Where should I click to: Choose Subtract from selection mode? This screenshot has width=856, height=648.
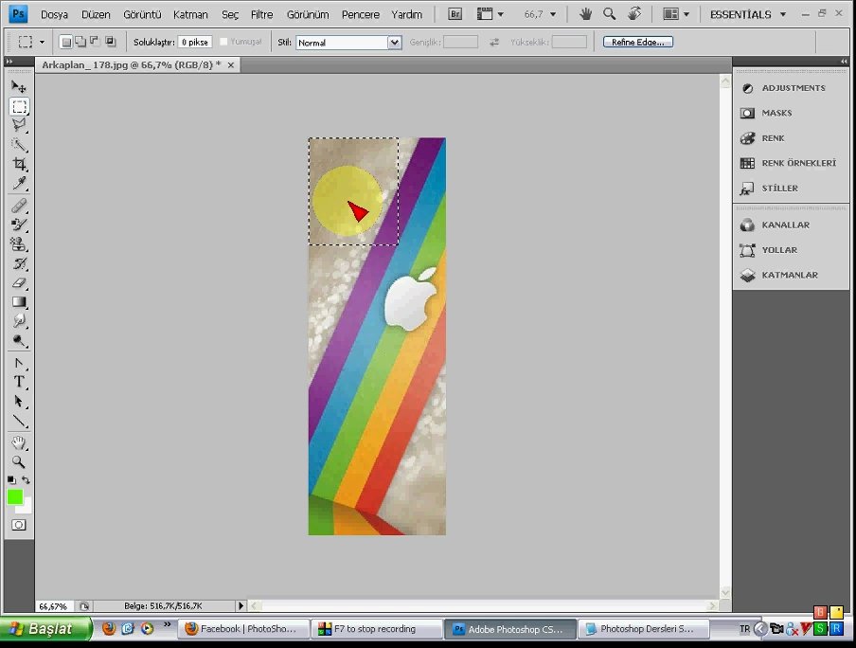pyautogui.click(x=95, y=42)
